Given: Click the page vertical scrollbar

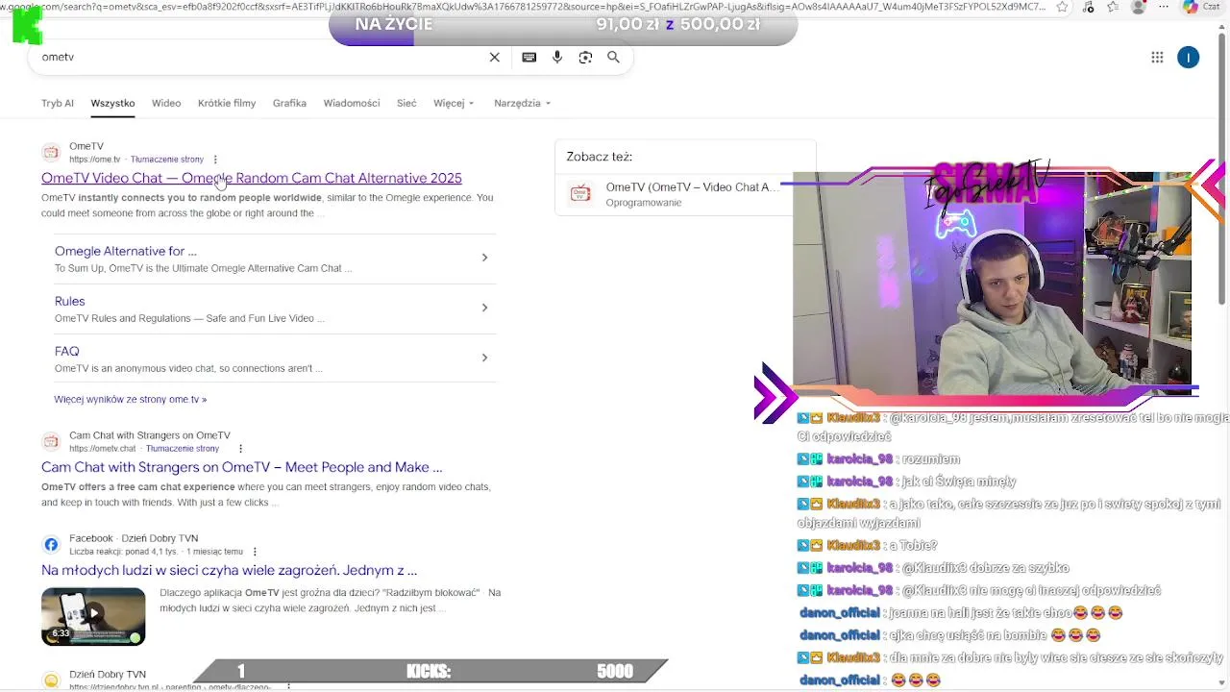Looking at the screenshot, I should click(x=1222, y=168).
